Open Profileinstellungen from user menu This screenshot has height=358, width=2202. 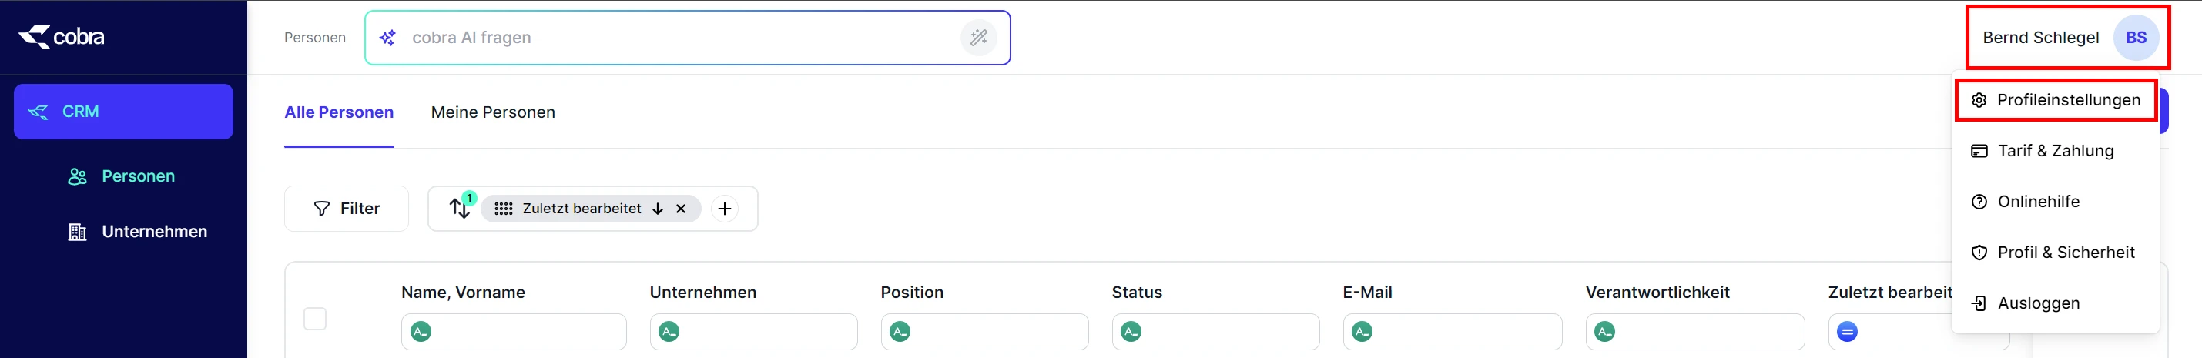pos(2067,100)
